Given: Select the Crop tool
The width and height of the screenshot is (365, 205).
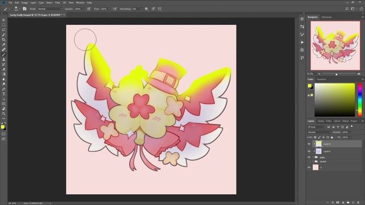Looking at the screenshot, I should (x=3, y=39).
